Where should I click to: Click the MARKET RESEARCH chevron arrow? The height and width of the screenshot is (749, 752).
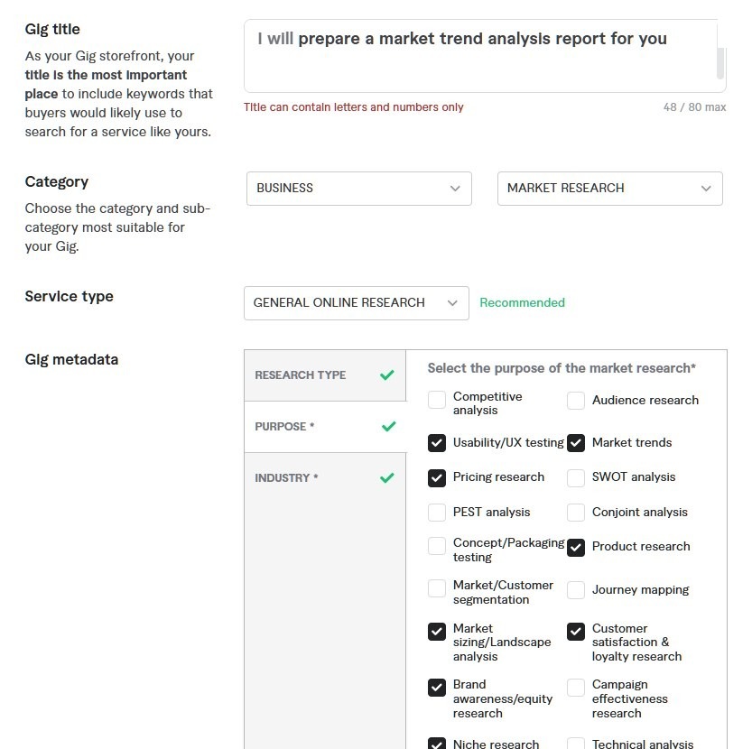pyautogui.click(x=706, y=189)
